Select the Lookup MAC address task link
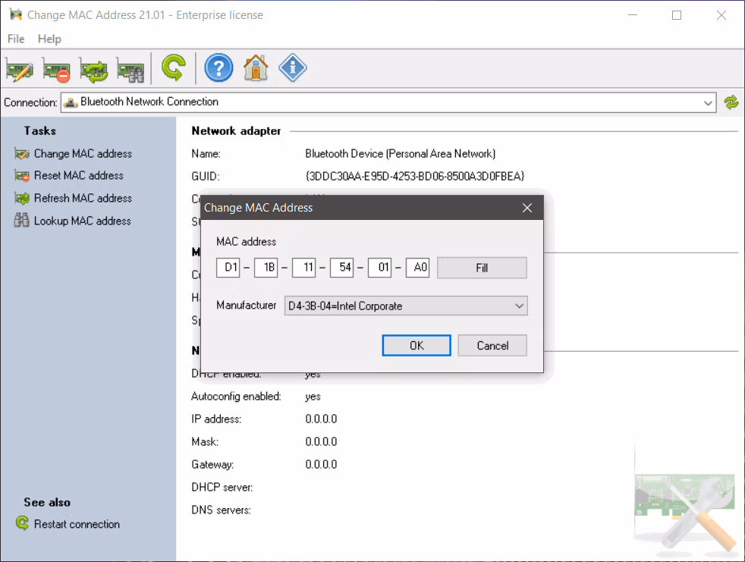The width and height of the screenshot is (745, 562). pos(82,221)
